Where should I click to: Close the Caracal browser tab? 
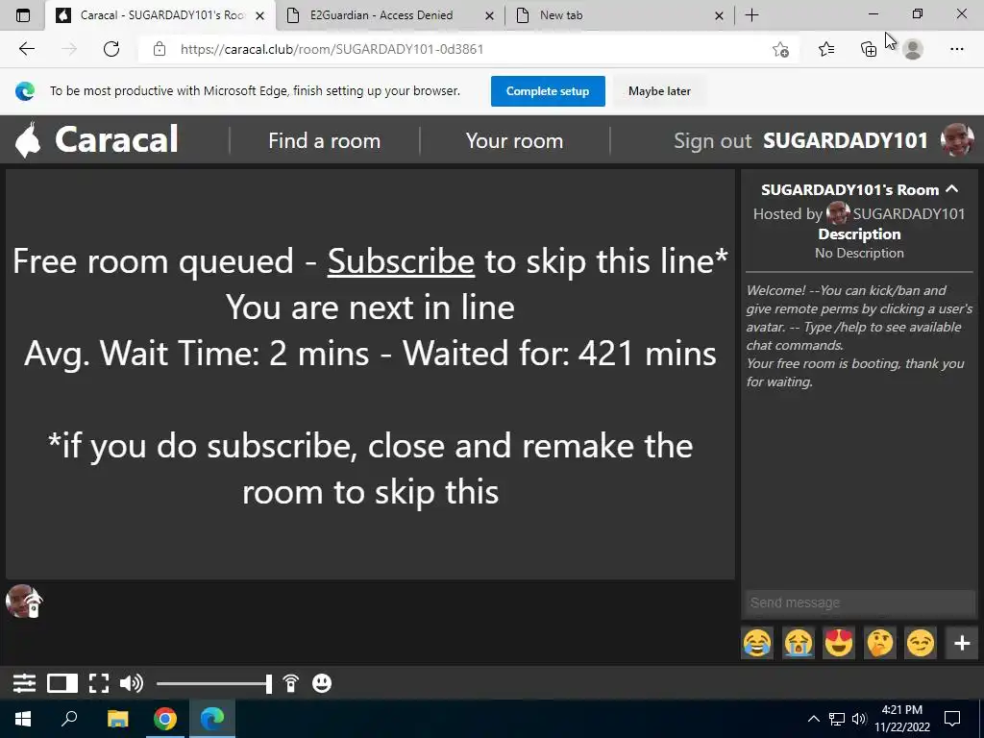[x=259, y=15]
